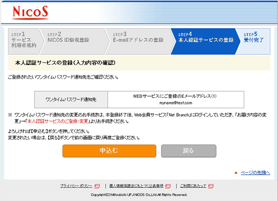Screen dimensions: 278x201
Task: Click the ワンタイムパスワード通知先 table cell
Action: coord(71,99)
